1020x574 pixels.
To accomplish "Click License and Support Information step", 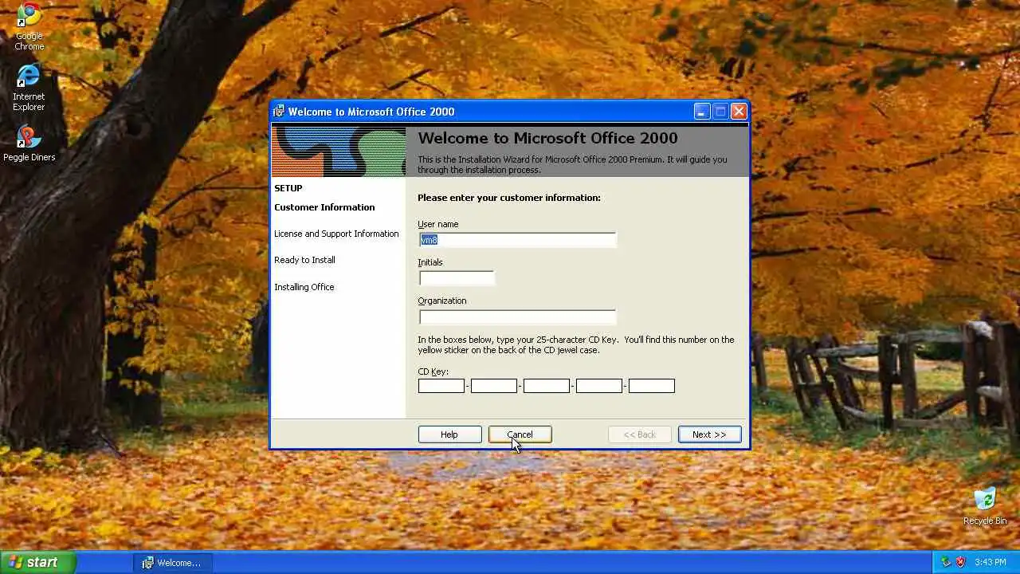I will (x=336, y=234).
